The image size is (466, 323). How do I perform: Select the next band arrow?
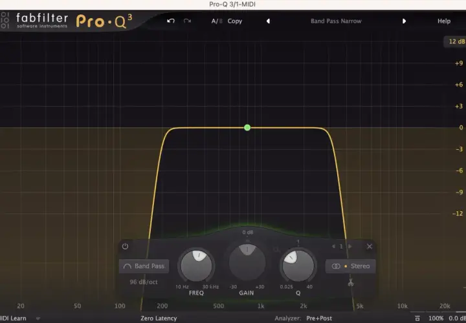(x=349, y=247)
